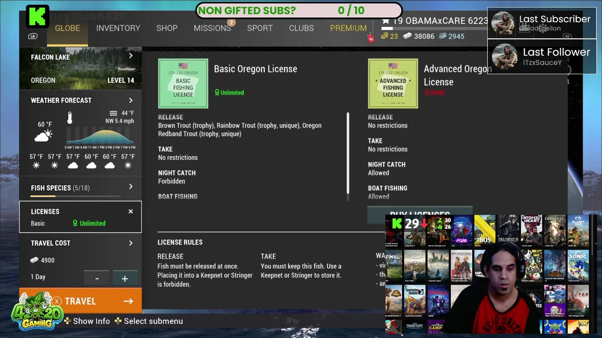Click the gold coins icon next to 23
Image resolution: width=602 pixels, height=338 pixels.
pos(384,36)
